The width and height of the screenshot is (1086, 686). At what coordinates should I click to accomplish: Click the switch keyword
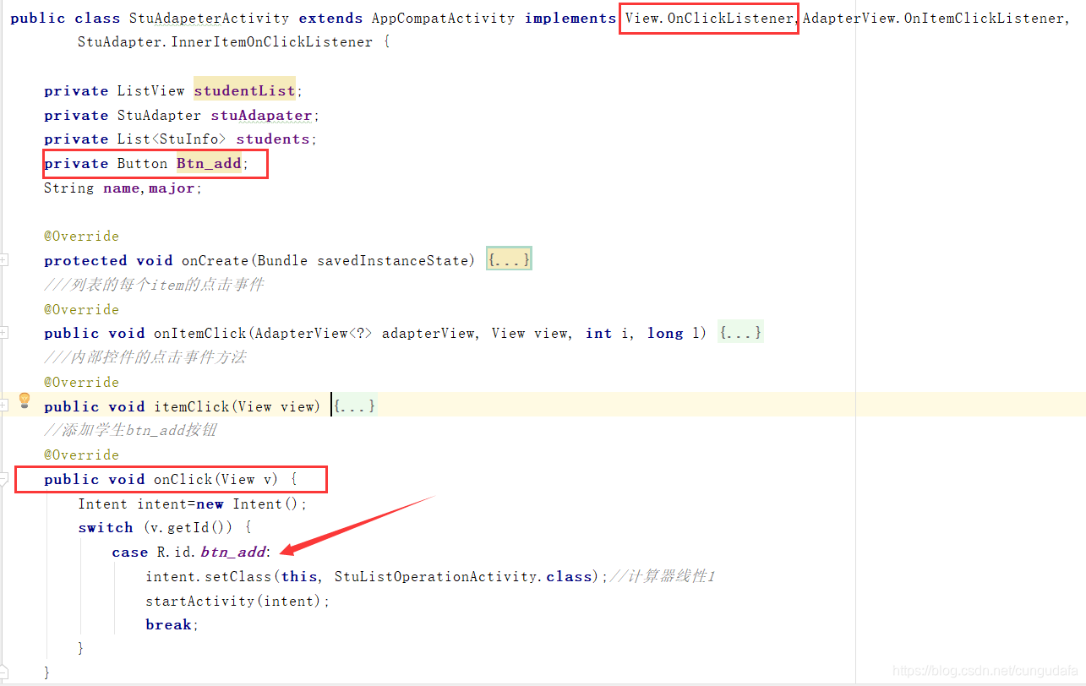click(106, 527)
